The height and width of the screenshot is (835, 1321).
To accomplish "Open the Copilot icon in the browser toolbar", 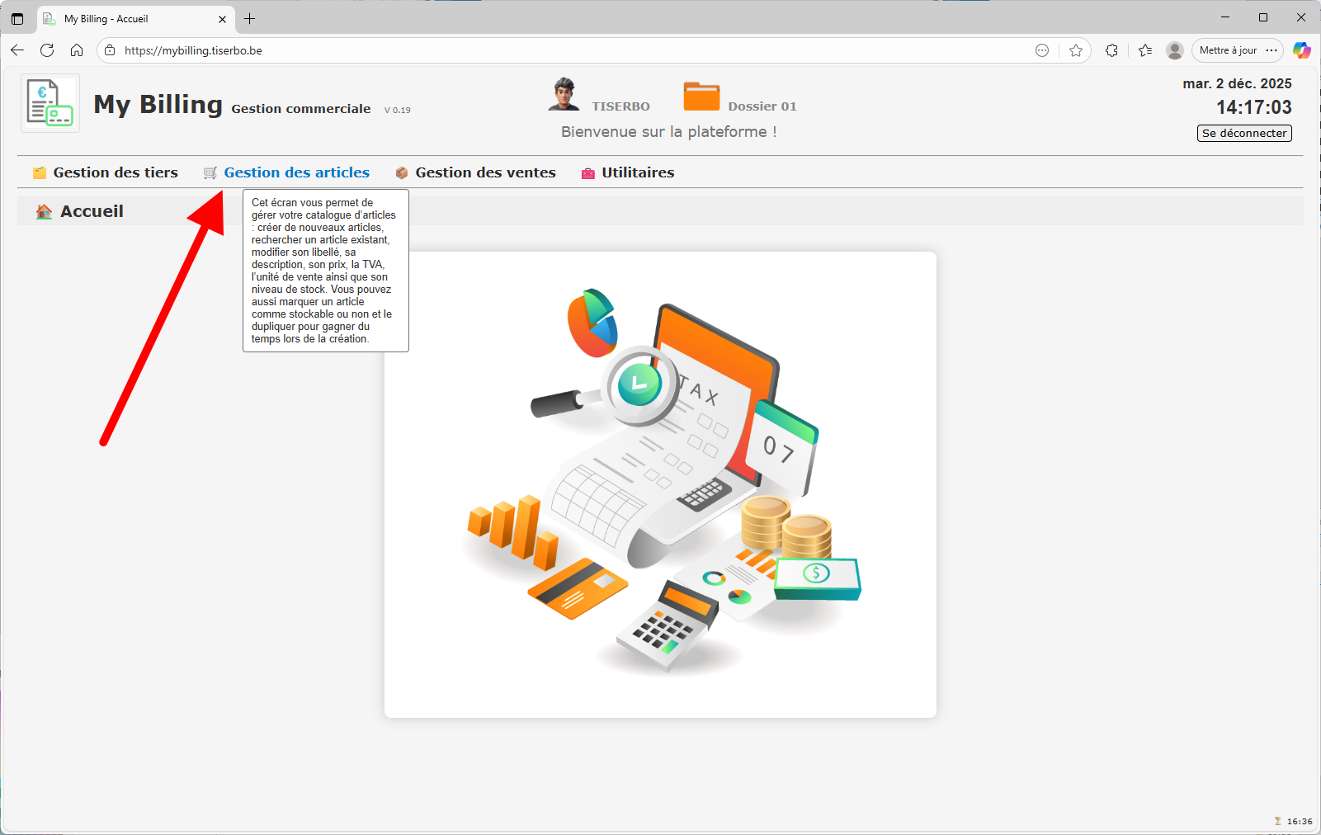I will click(1302, 50).
